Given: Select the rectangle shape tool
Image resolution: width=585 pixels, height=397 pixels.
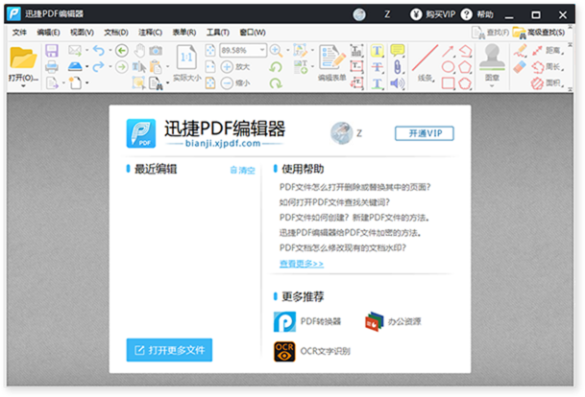Looking at the screenshot, I should tap(448, 83).
